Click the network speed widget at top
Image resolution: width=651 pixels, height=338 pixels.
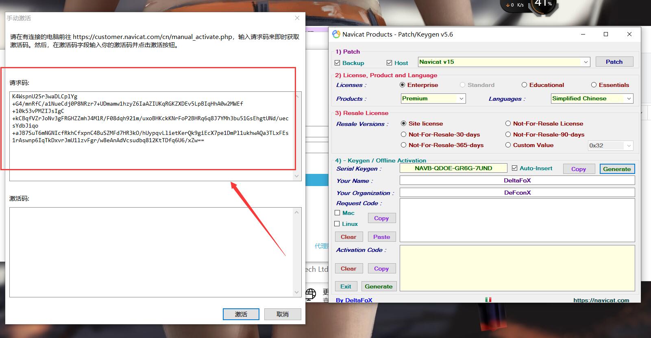(x=515, y=5)
